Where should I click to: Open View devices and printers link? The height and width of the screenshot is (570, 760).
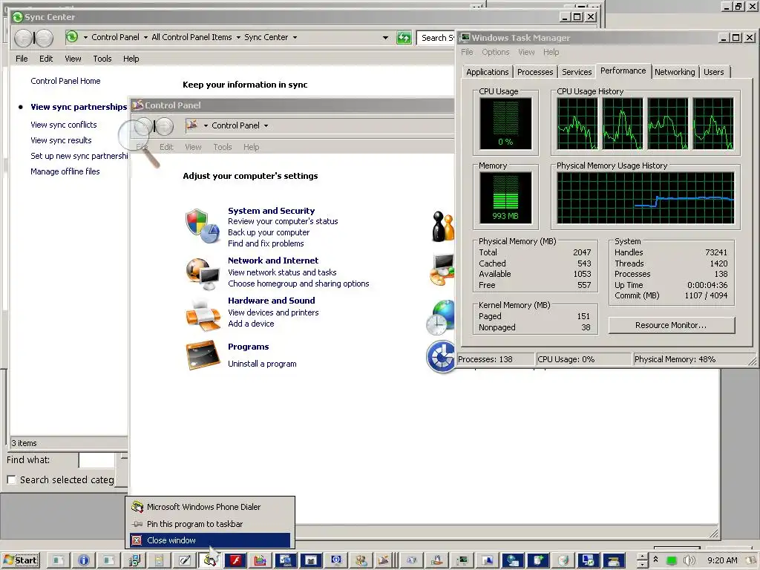pyautogui.click(x=273, y=312)
